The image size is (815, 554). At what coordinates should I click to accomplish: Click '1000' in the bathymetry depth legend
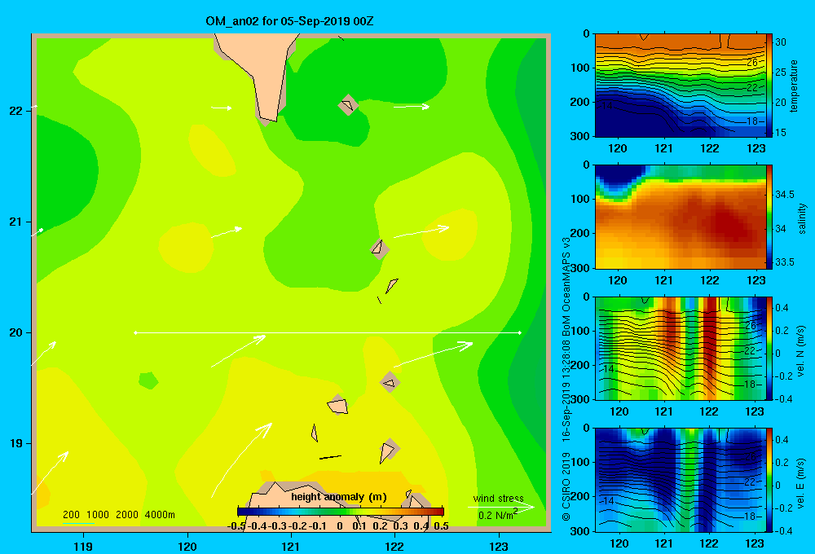[x=98, y=515]
